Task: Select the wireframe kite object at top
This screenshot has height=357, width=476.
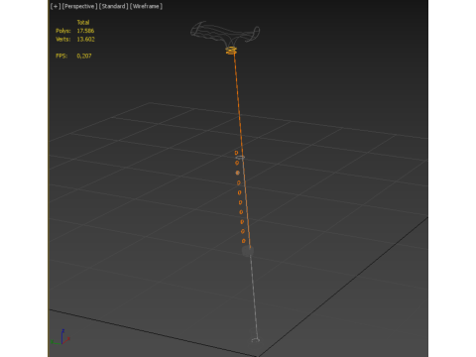Action: coord(225,34)
